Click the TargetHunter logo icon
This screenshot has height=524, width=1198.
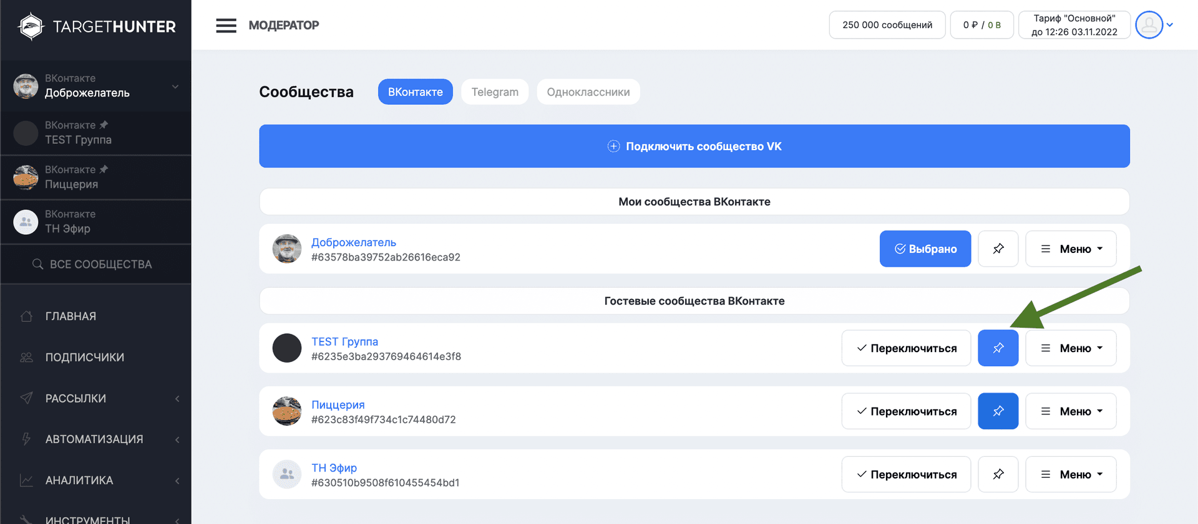(31, 26)
